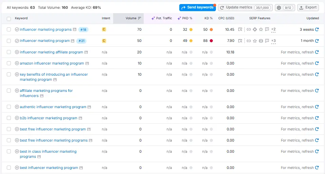The image size is (325, 174).
Task: Open the amazon influencer marketing program keyword link
Action: coord(52,64)
